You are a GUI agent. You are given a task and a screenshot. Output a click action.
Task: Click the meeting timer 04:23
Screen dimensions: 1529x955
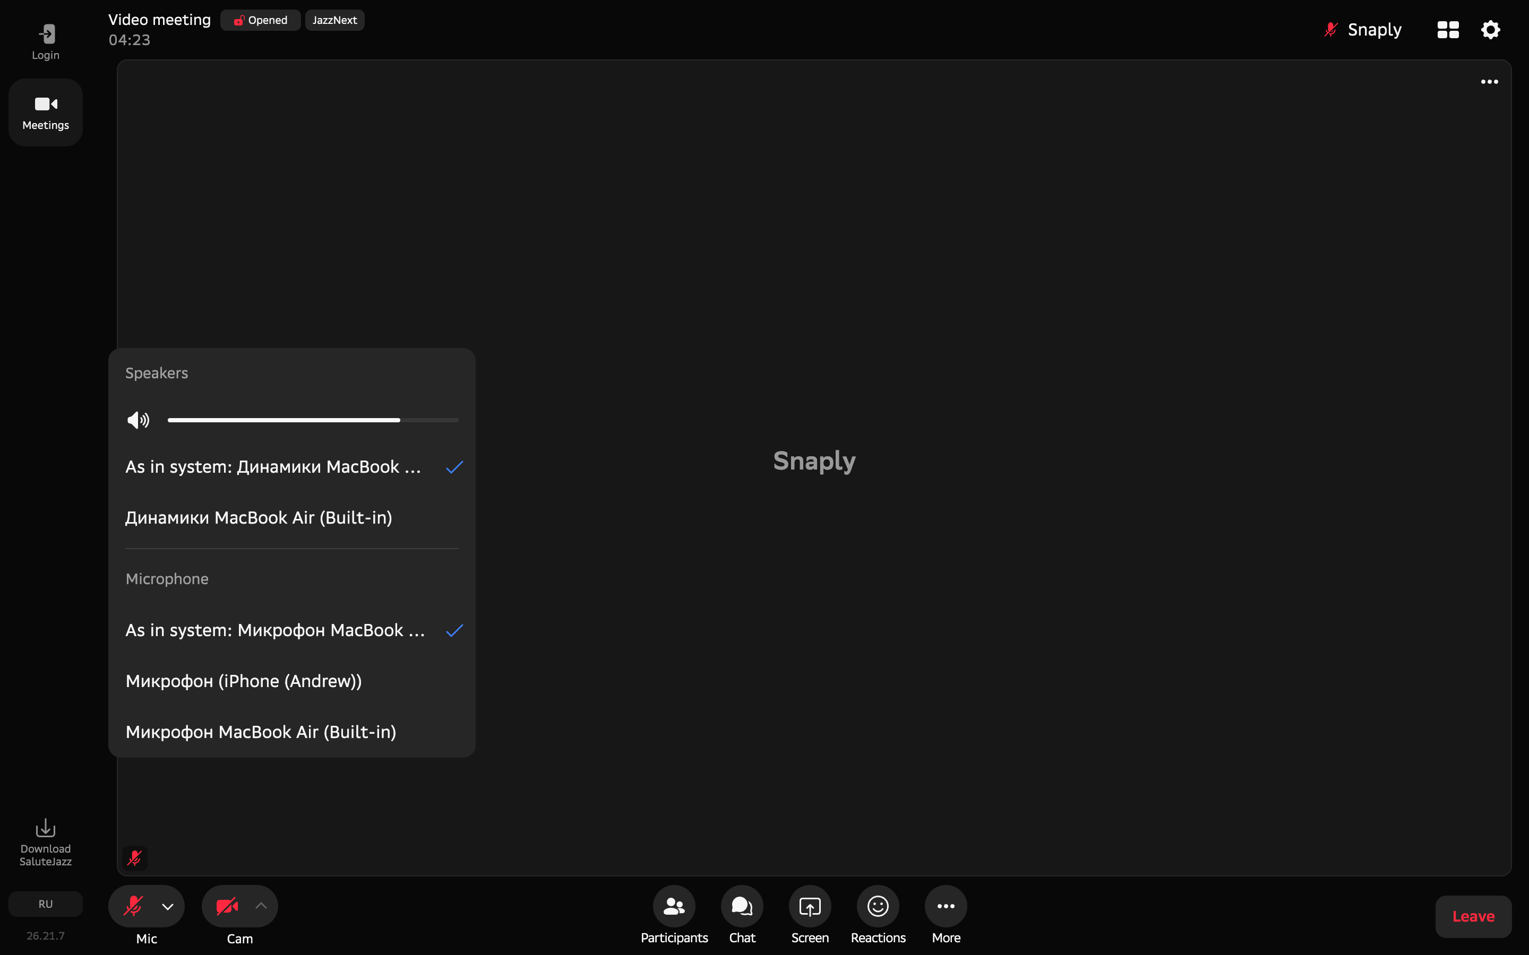(130, 40)
